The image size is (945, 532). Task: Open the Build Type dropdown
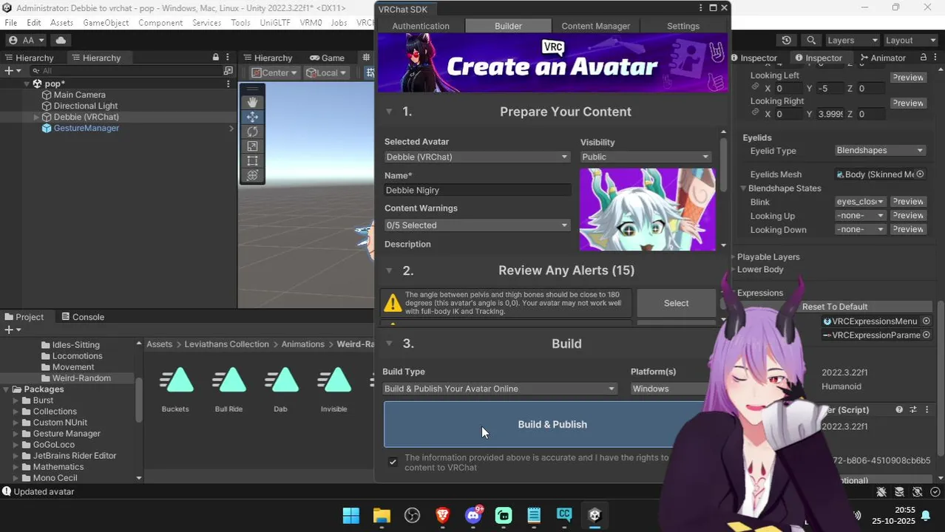pyautogui.click(x=499, y=389)
